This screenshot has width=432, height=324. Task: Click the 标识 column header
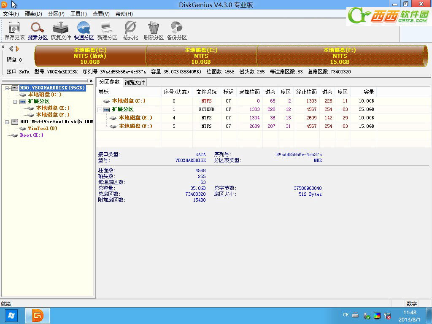(229, 92)
